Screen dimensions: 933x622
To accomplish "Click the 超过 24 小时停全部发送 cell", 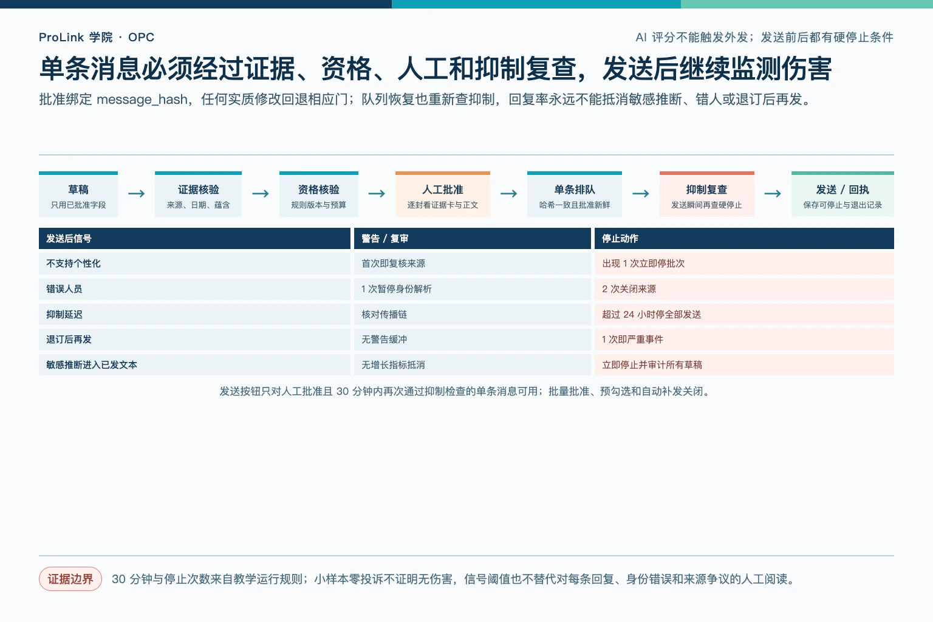I will pos(744,315).
